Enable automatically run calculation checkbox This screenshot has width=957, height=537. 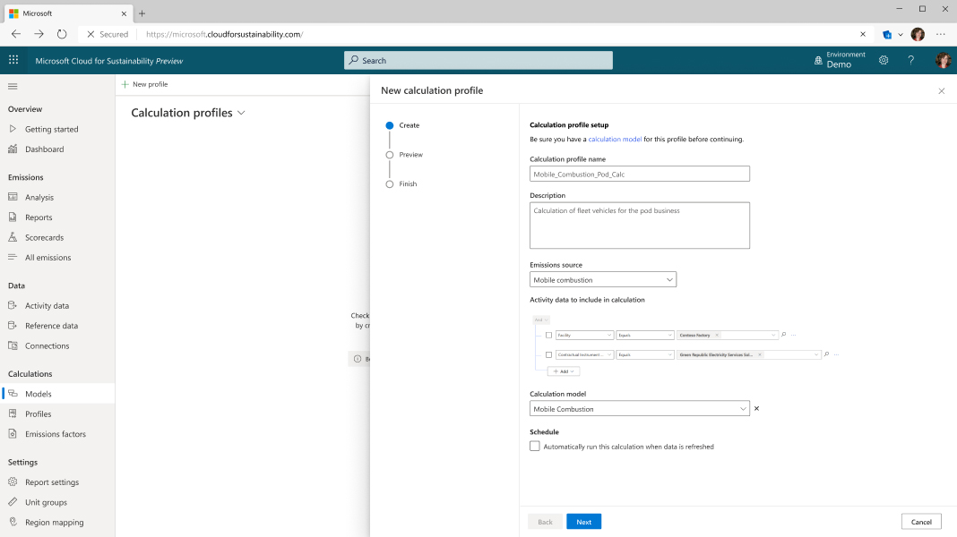point(535,447)
